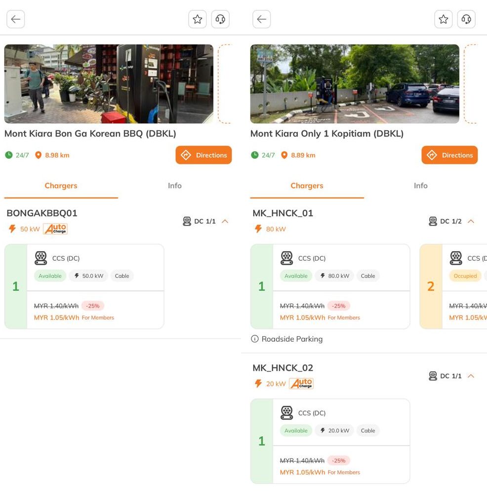
Task: Open support headset on Bon Ga screen
Action: tap(220, 19)
